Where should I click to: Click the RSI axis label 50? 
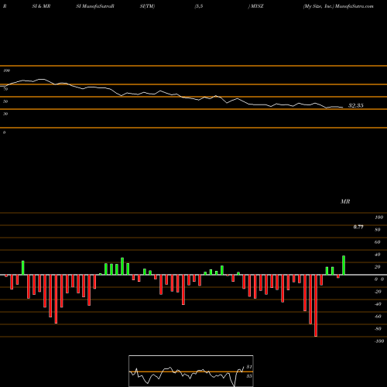pyautogui.click(x=5, y=101)
